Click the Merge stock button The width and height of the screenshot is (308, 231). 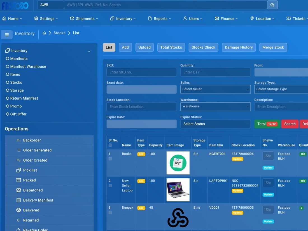273,47
